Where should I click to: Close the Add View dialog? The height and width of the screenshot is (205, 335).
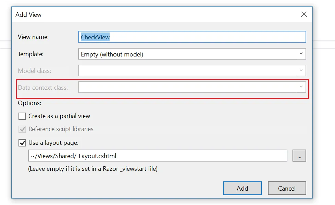click(303, 14)
